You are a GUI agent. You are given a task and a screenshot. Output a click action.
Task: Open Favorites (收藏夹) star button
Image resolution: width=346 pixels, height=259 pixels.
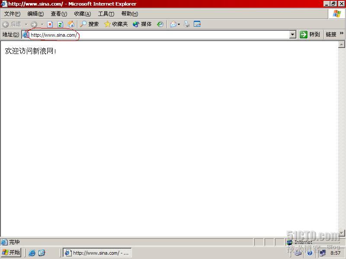[116, 24]
